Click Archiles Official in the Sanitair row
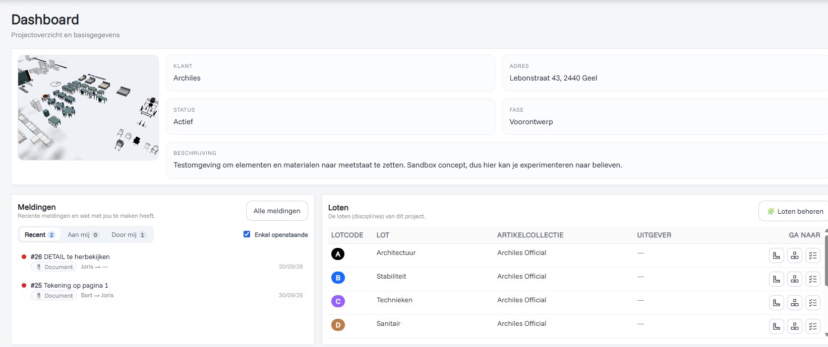Viewport: 828px width, 347px height. (x=521, y=323)
